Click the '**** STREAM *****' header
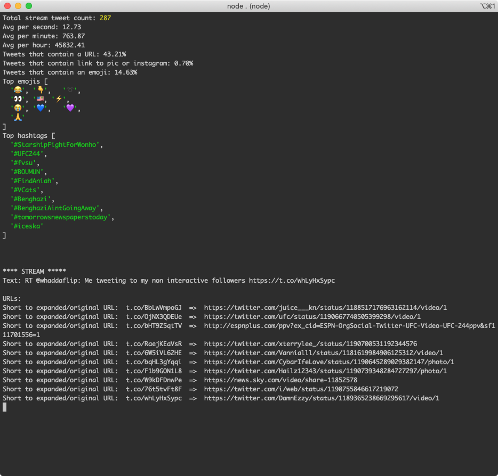The height and width of the screenshot is (476, 498). tap(34, 271)
